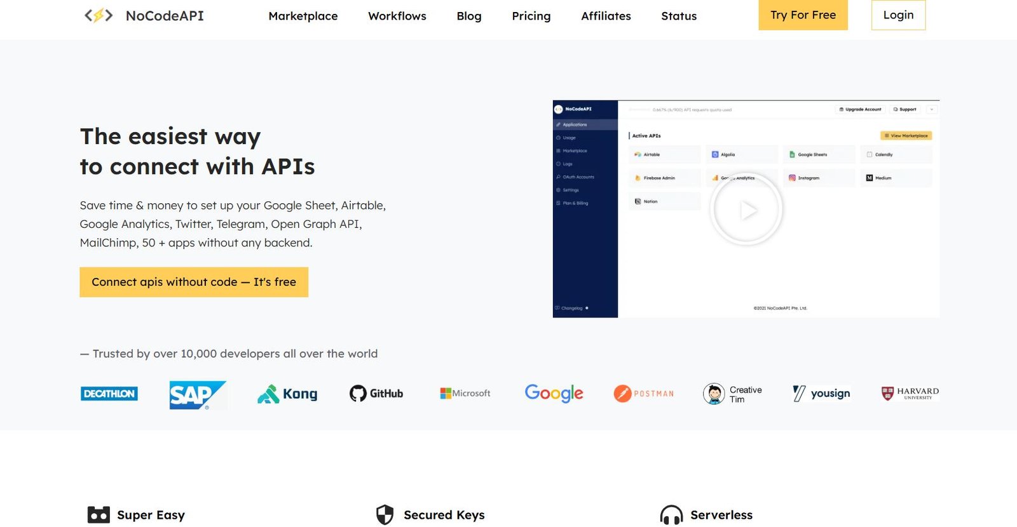The image size is (1017, 527).
Task: Click the Calendly card in demo preview
Action: [x=896, y=154]
